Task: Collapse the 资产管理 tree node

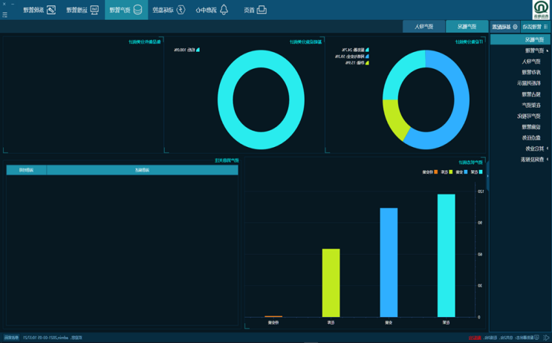Action: (x=548, y=50)
